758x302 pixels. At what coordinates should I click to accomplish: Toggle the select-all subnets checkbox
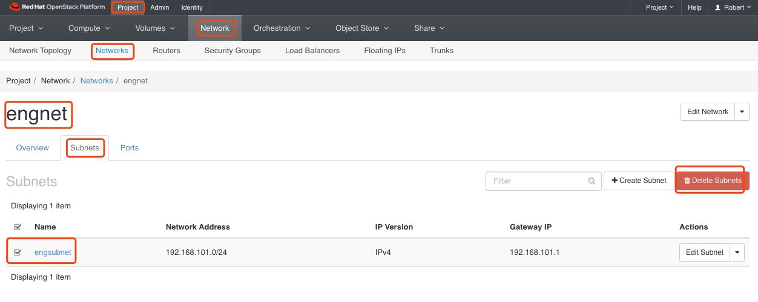tap(17, 227)
